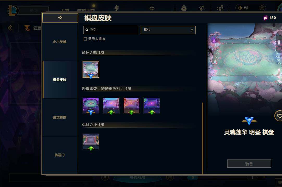Click the star shards currency icon showing 150
282x187 pixels.
click(x=265, y=18)
